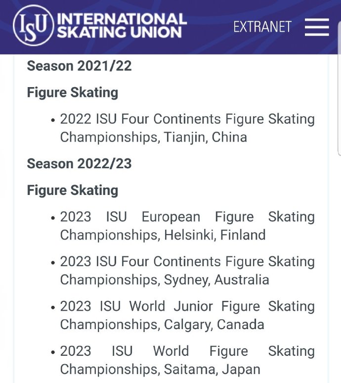Select the European Championships Helsinki entry
Viewport: 341px width, 383px height.
[x=187, y=226]
